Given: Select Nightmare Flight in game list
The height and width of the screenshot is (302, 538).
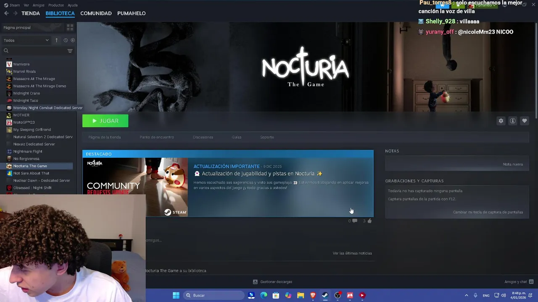Looking at the screenshot, I should (28, 151).
